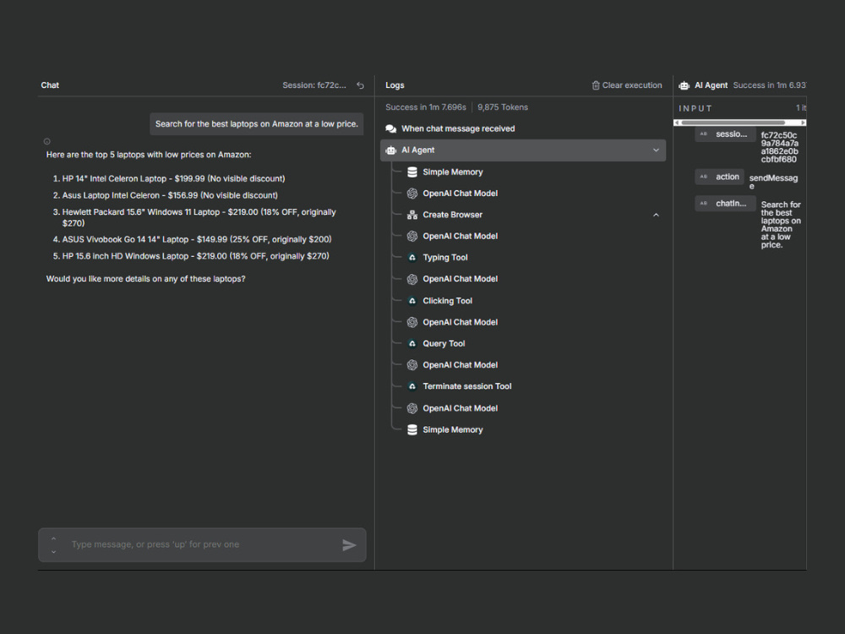This screenshot has width=845, height=634.
Task: Click the horizontal scrollbar in the INPUT panel
Action: coord(733,123)
